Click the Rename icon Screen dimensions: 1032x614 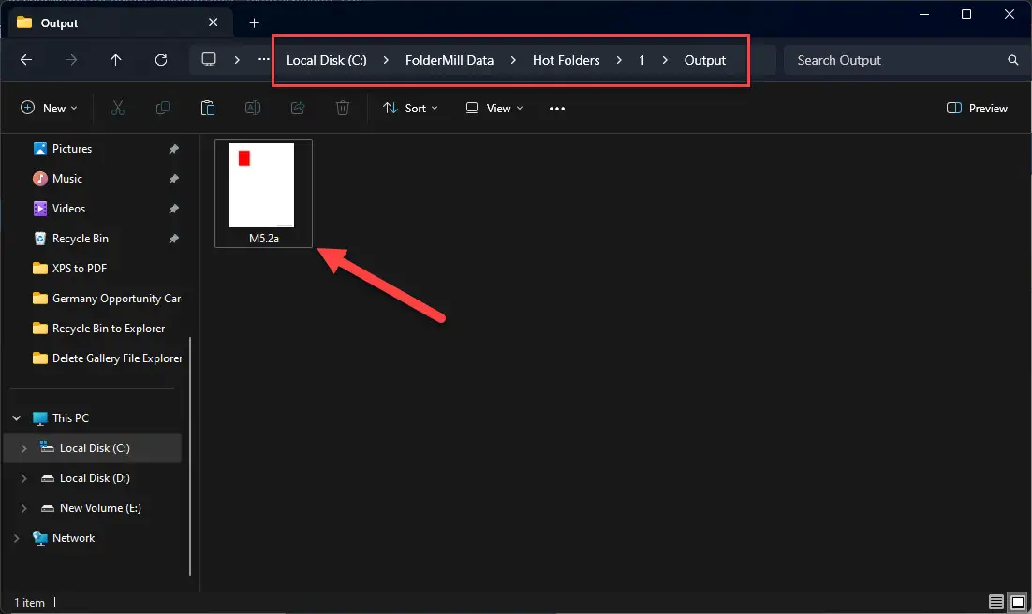(x=253, y=108)
